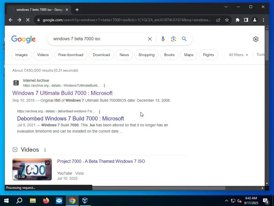Screen dimensions: 274x206
Task: Close the Google search tab
Action: (67, 10)
